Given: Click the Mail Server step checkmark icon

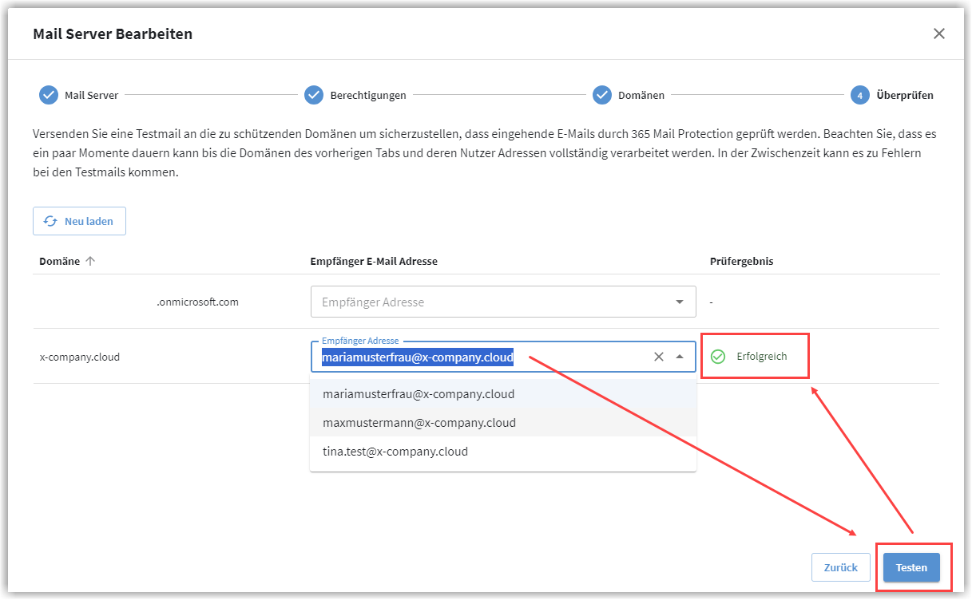Looking at the screenshot, I should [49, 95].
